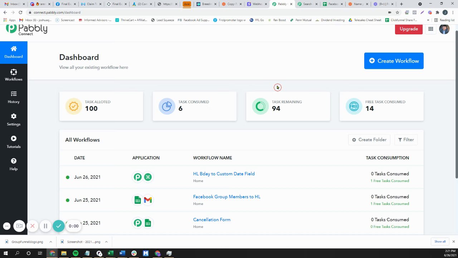The width and height of the screenshot is (458, 258).
Task: Click the TASK CONSUMPTION column header
Action: pyautogui.click(x=387, y=158)
